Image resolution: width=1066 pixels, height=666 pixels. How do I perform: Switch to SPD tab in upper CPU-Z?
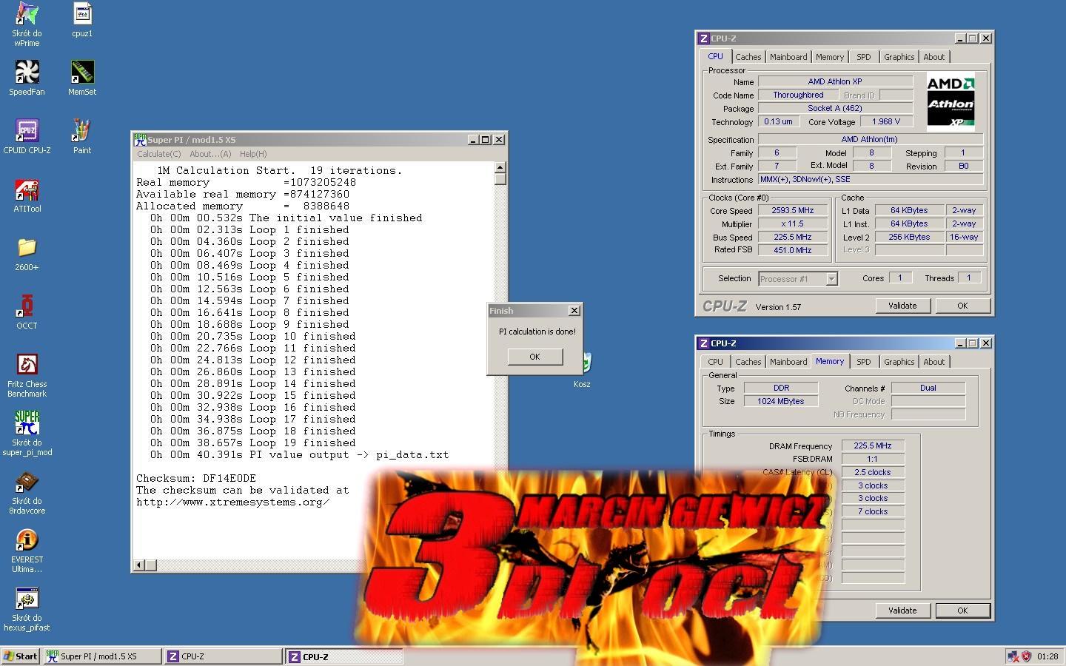pyautogui.click(x=864, y=57)
